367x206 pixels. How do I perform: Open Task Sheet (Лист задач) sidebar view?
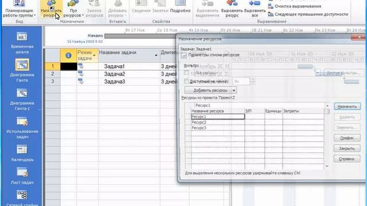pyautogui.click(x=22, y=176)
